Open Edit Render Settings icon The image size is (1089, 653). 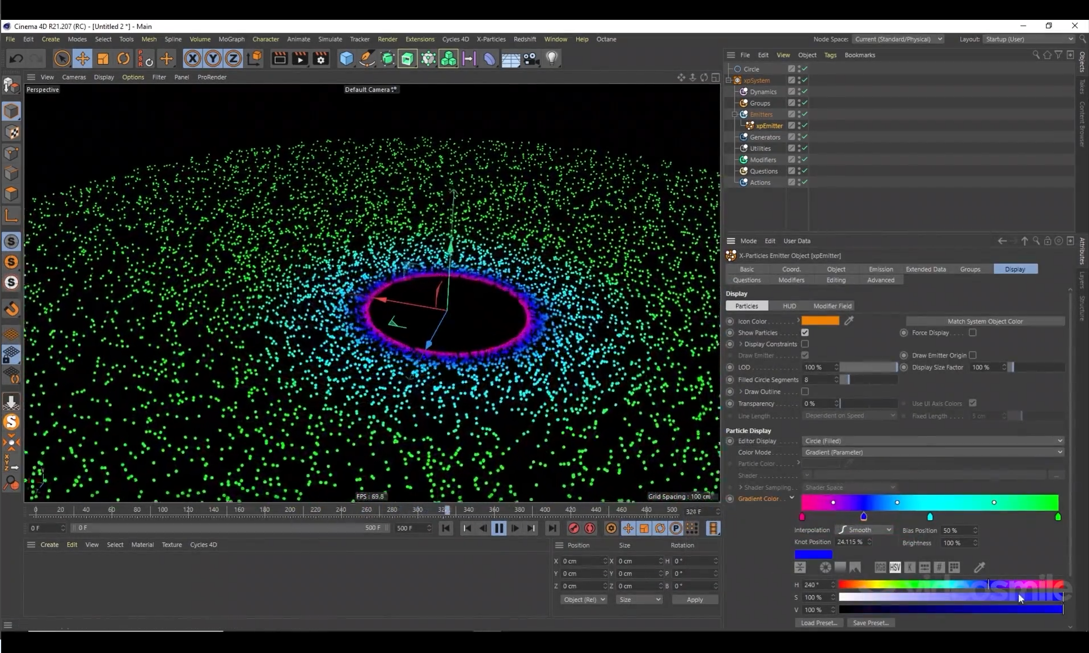pyautogui.click(x=320, y=58)
